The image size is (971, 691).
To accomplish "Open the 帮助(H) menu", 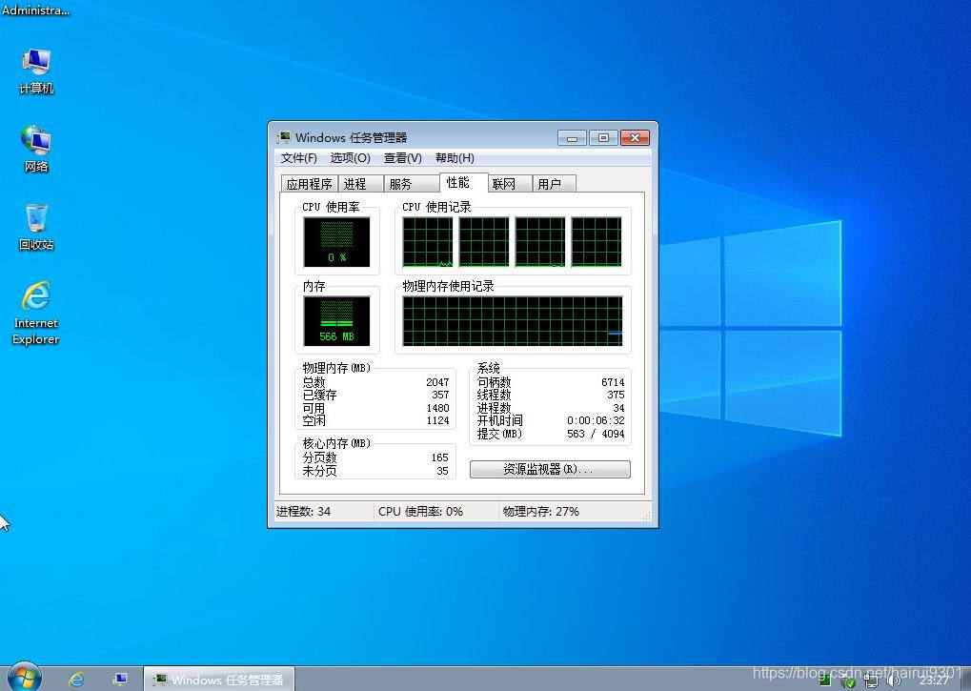I will coord(455,158).
